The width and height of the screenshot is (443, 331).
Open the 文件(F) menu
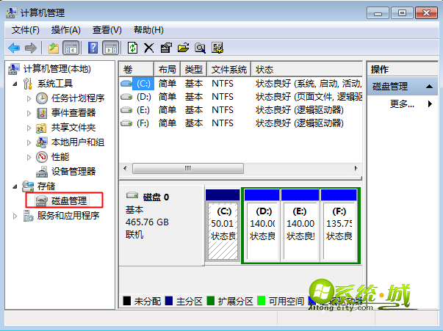click(x=26, y=30)
